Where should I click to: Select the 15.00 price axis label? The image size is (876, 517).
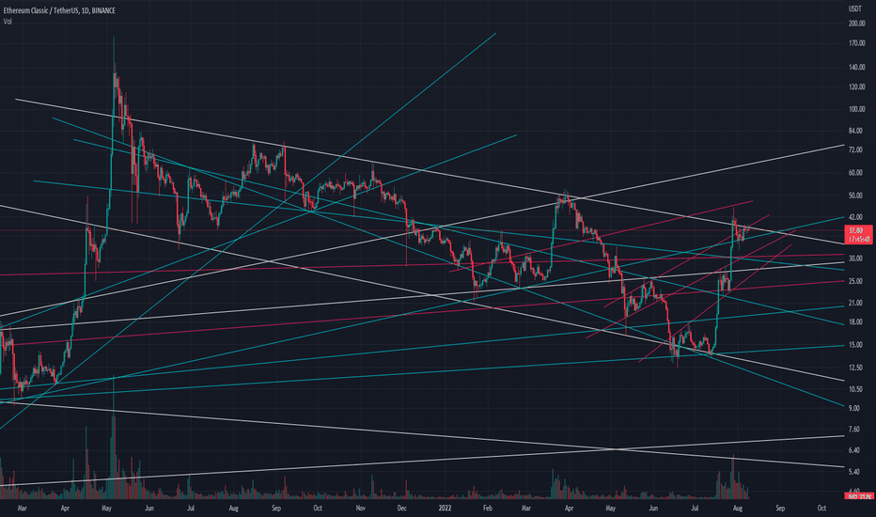coord(855,345)
